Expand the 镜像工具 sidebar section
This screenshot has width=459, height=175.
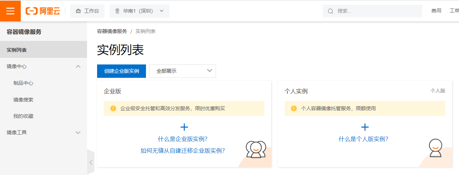pyautogui.click(x=44, y=132)
